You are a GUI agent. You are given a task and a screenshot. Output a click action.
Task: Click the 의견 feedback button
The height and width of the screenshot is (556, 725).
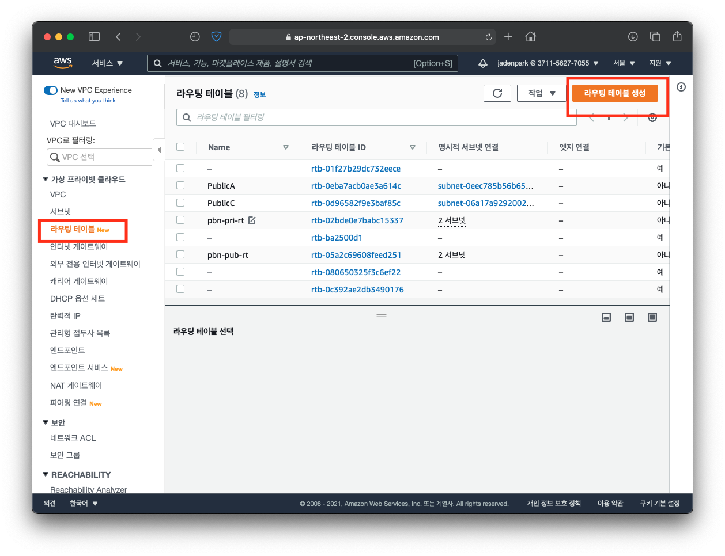click(50, 504)
